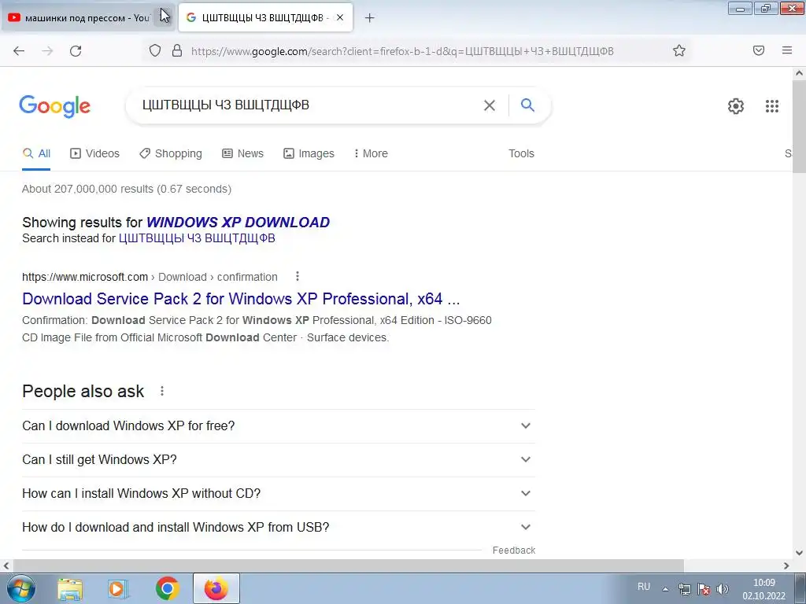Image resolution: width=806 pixels, height=604 pixels.
Task: Open the Windows Start menu
Action: pyautogui.click(x=21, y=588)
